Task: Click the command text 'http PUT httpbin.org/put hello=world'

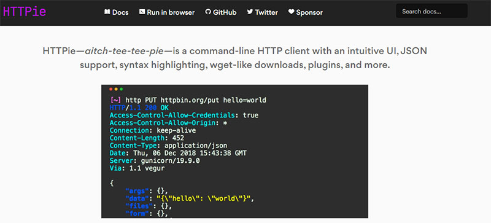Action: [x=196, y=100]
